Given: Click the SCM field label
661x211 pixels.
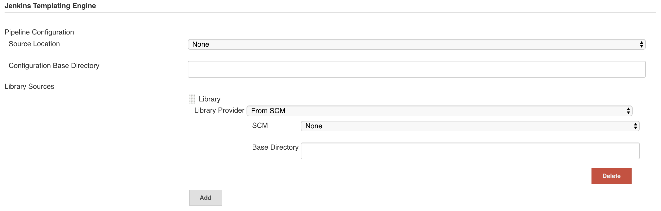Looking at the screenshot, I should 260,126.
